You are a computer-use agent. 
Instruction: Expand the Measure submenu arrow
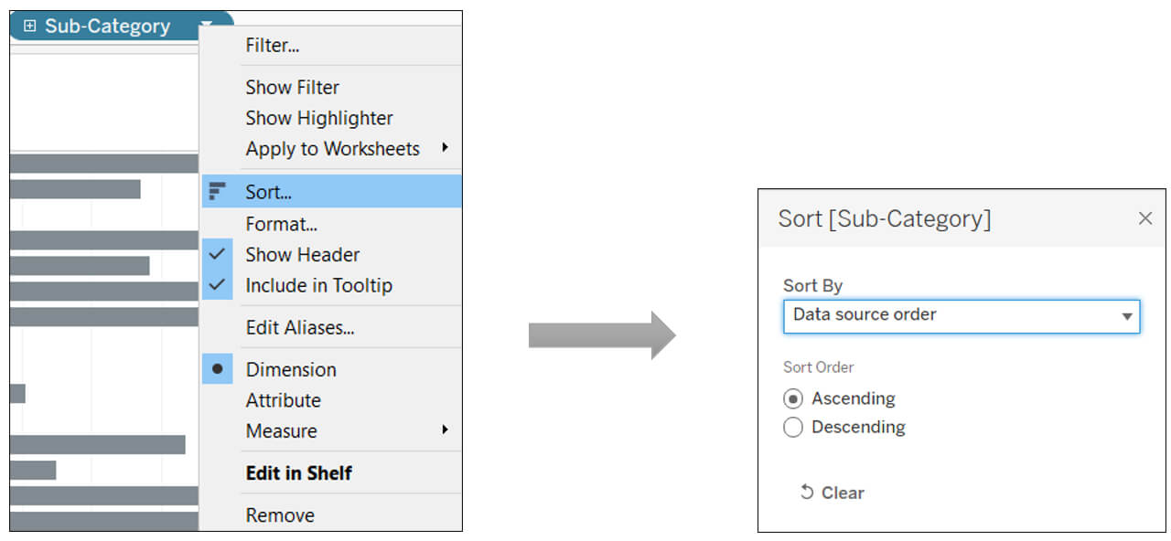[445, 430]
